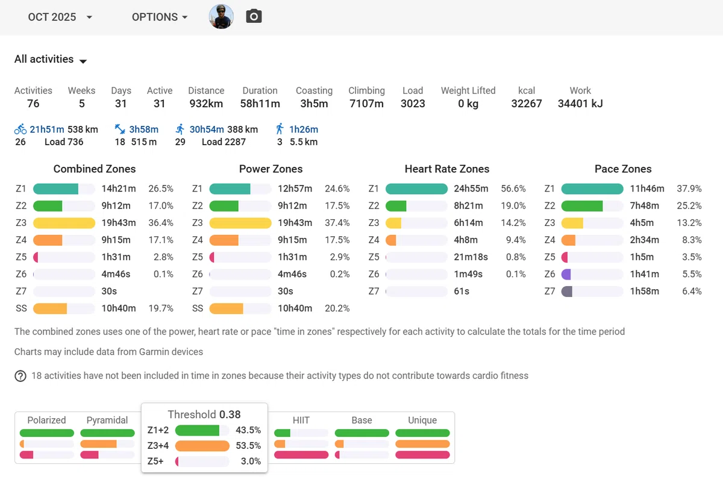Open the 21h51m cycling time link
Screen dimensions: 723x482
pos(47,129)
